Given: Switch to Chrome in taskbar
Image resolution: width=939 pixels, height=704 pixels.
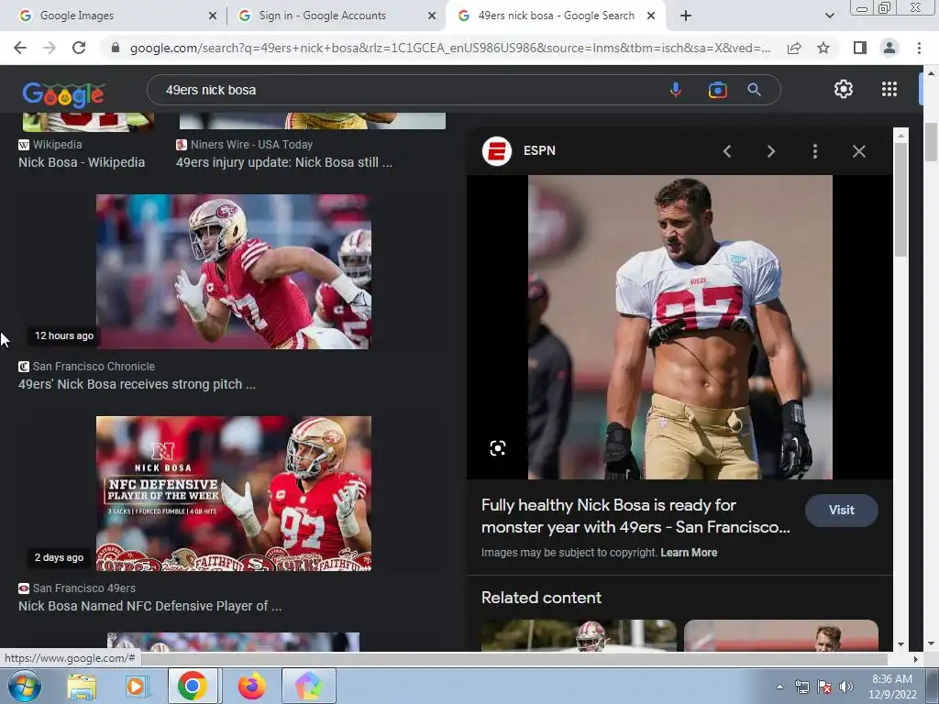Looking at the screenshot, I should click(x=193, y=686).
